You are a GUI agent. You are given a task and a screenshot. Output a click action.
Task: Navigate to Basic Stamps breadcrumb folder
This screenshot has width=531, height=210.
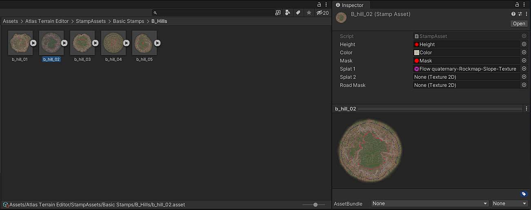click(129, 21)
